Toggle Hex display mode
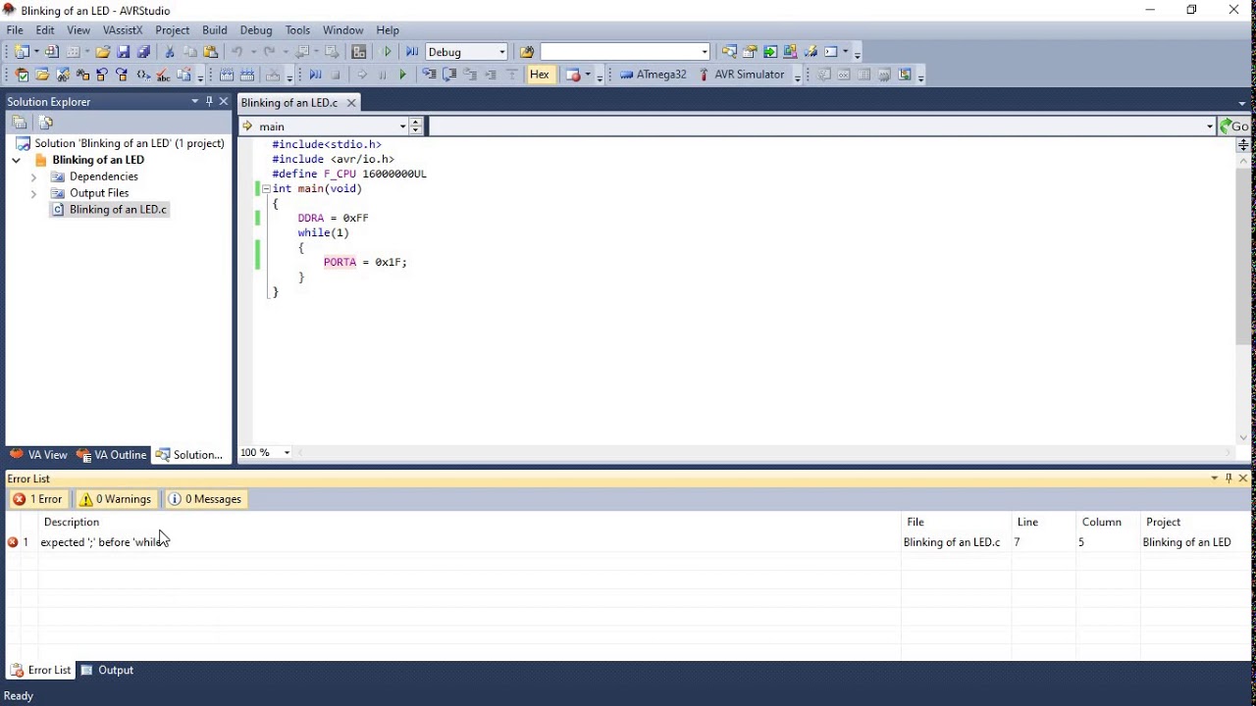 540,75
